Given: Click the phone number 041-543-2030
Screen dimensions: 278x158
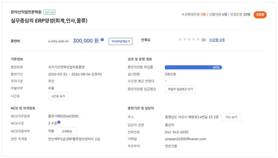Looking at the screenshot, I should (x=177, y=132).
